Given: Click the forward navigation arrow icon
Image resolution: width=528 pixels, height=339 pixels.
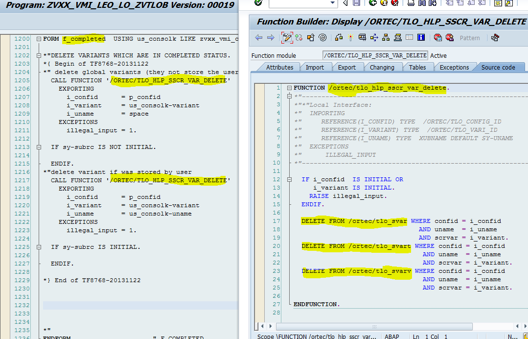Looking at the screenshot, I should tap(270, 37).
